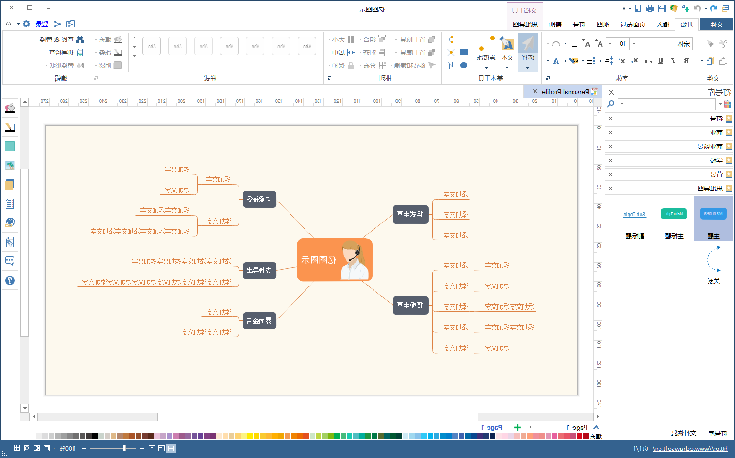Switch to the 文件恢复 panel button
Image resolution: width=735 pixels, height=458 pixels.
[x=683, y=433]
